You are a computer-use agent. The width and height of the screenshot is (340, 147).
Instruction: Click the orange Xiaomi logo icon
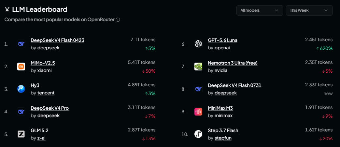click(x=21, y=67)
